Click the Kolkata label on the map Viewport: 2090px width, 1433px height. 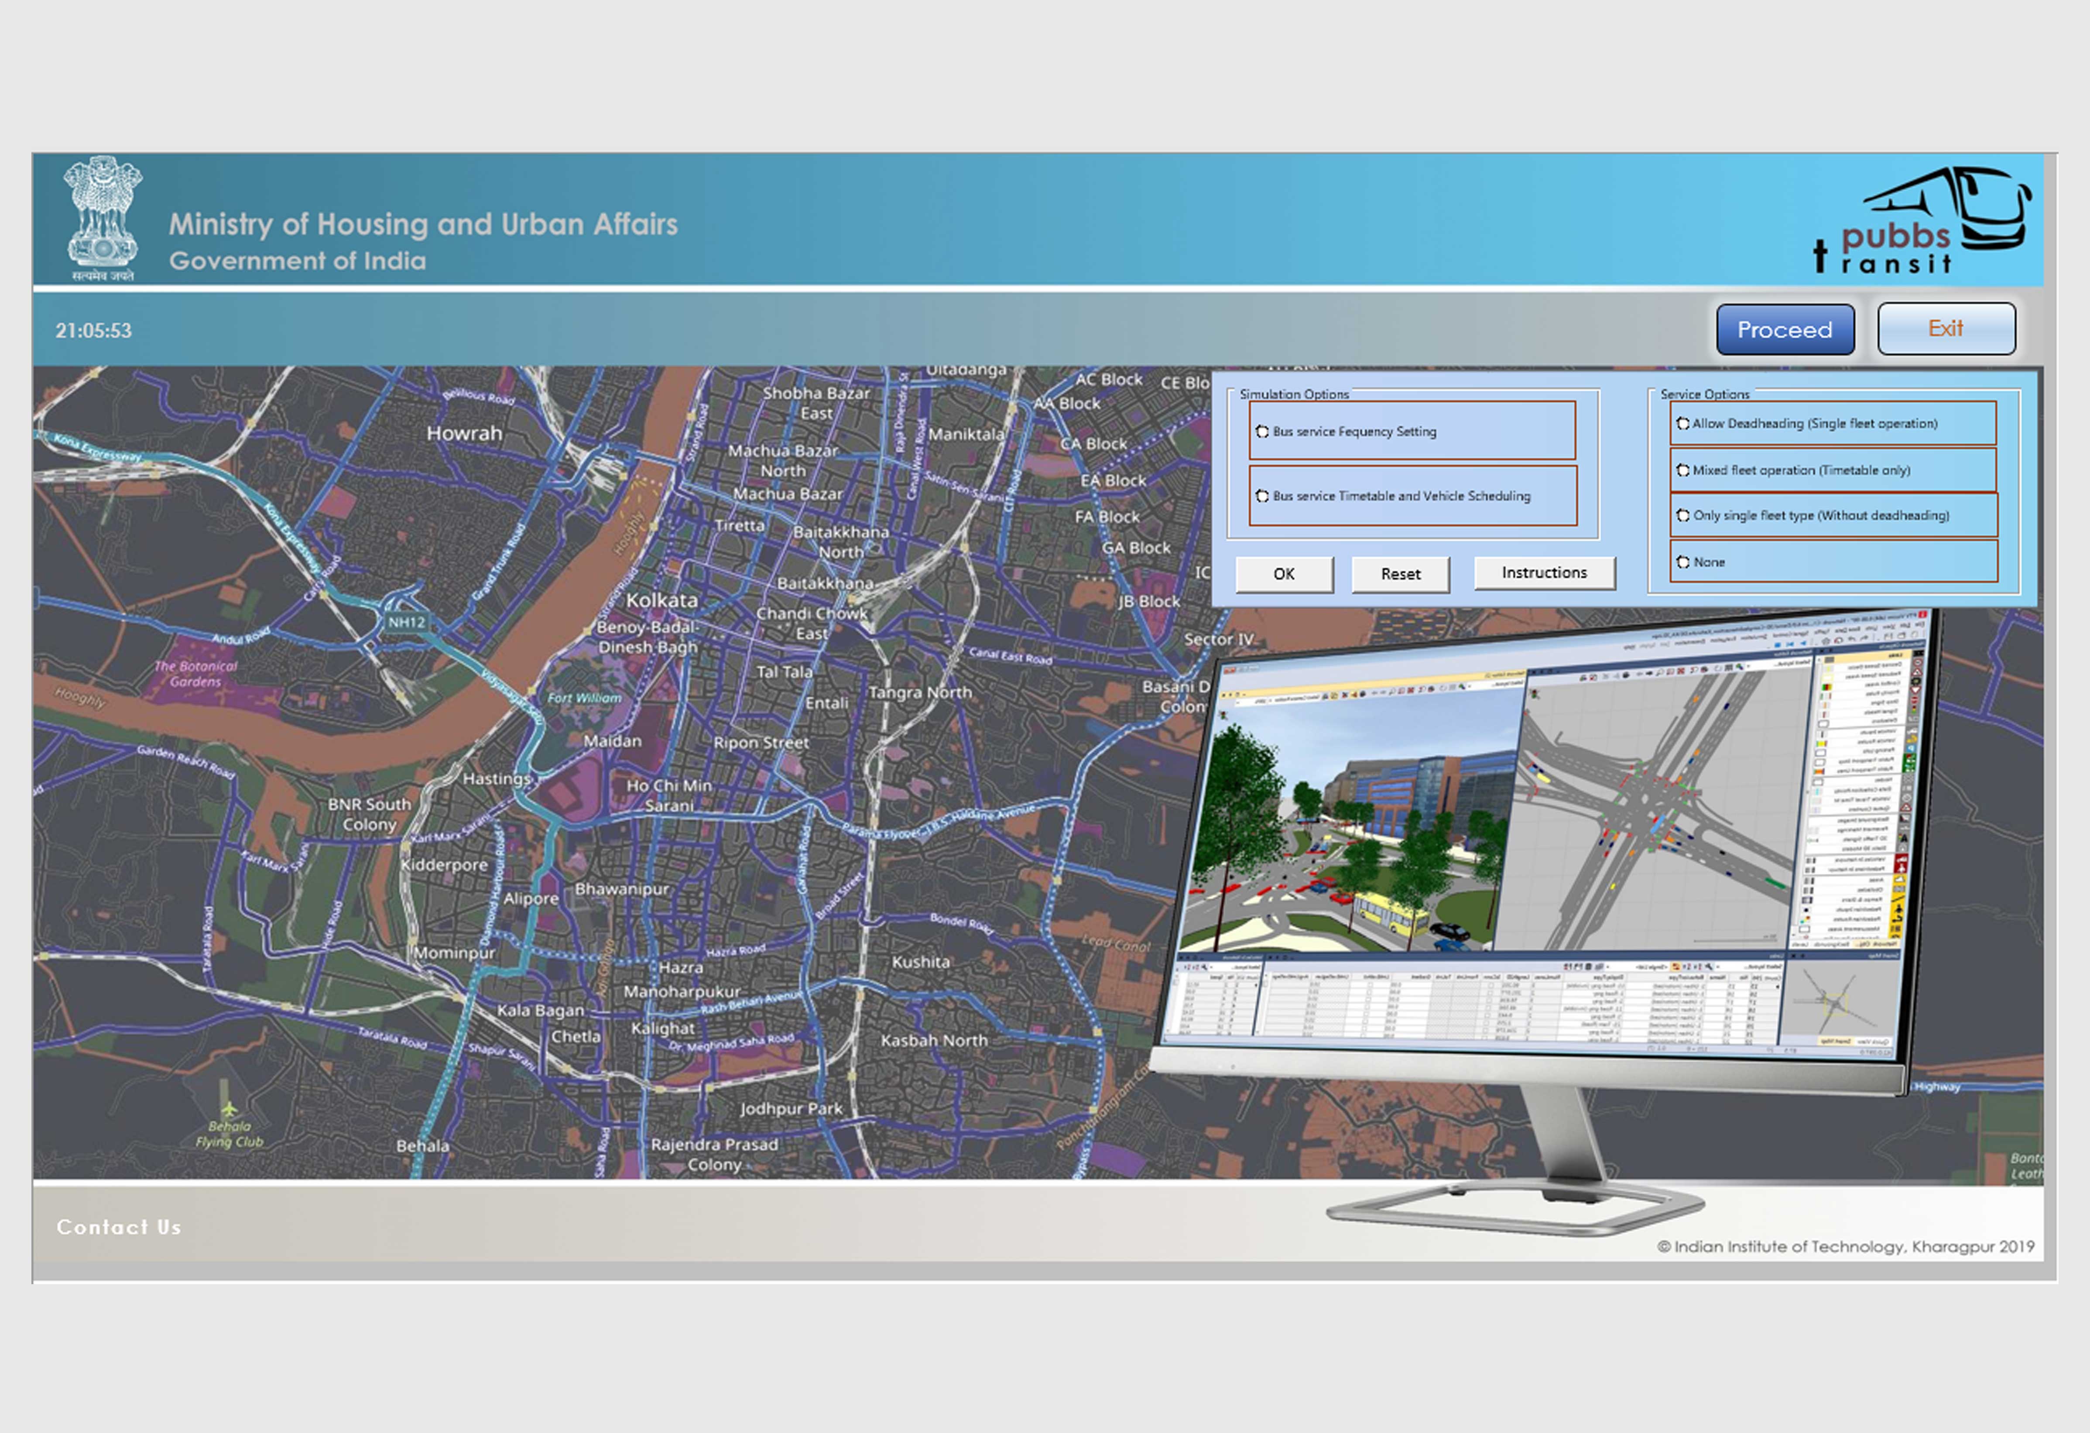(x=662, y=600)
